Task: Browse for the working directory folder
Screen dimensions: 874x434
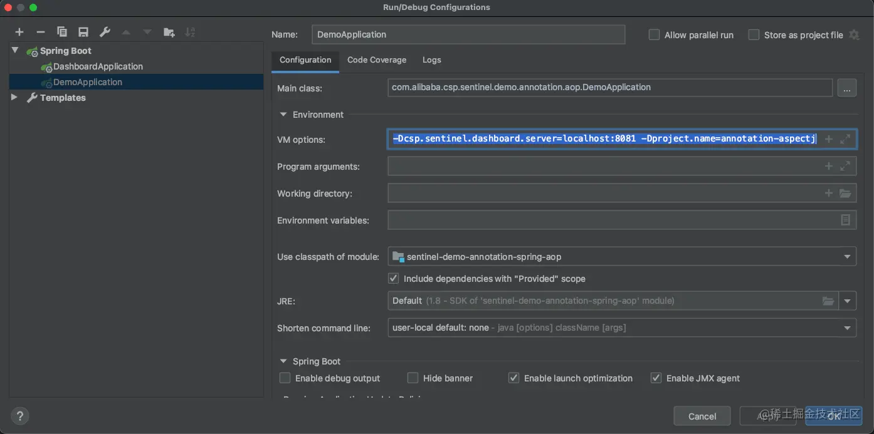Action: [x=845, y=194]
